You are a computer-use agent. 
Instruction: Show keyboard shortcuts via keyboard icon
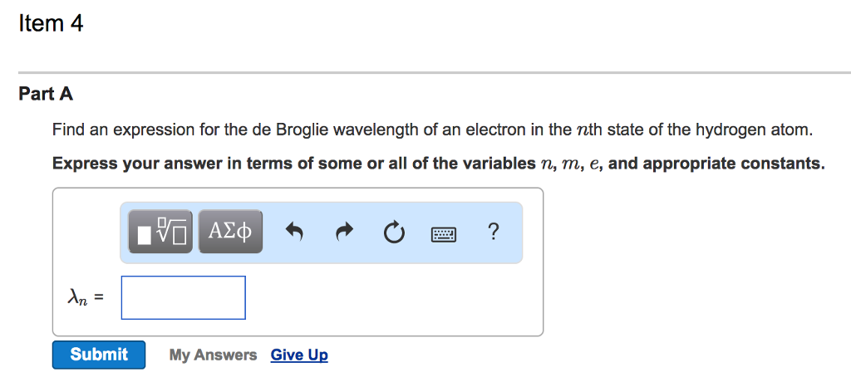[444, 233]
